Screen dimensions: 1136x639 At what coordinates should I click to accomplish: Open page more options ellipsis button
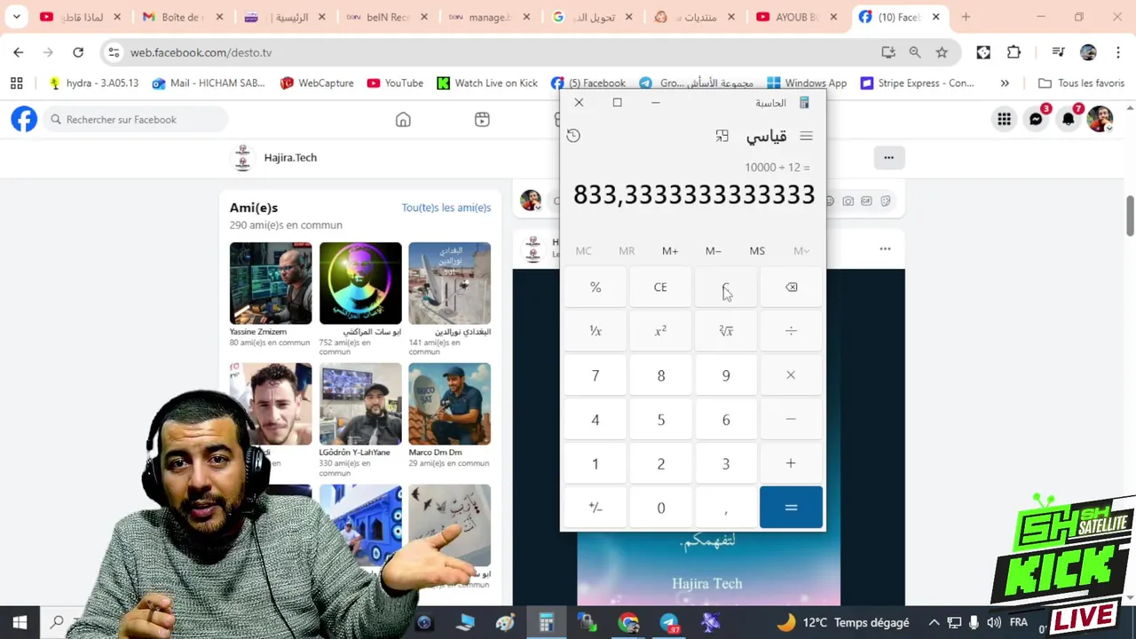(x=888, y=158)
